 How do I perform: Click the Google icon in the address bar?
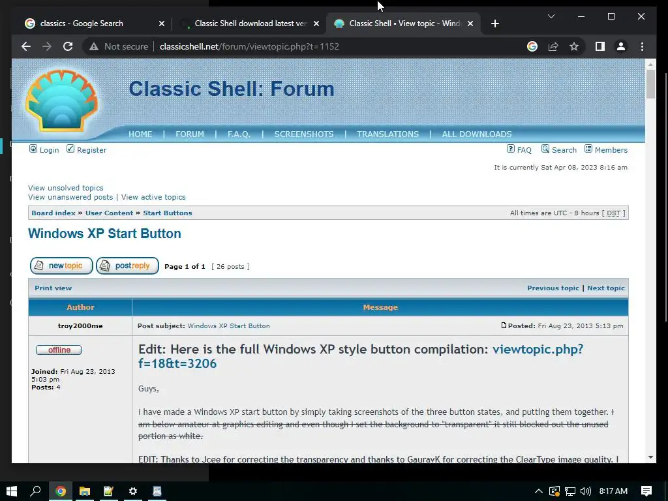[x=532, y=46]
